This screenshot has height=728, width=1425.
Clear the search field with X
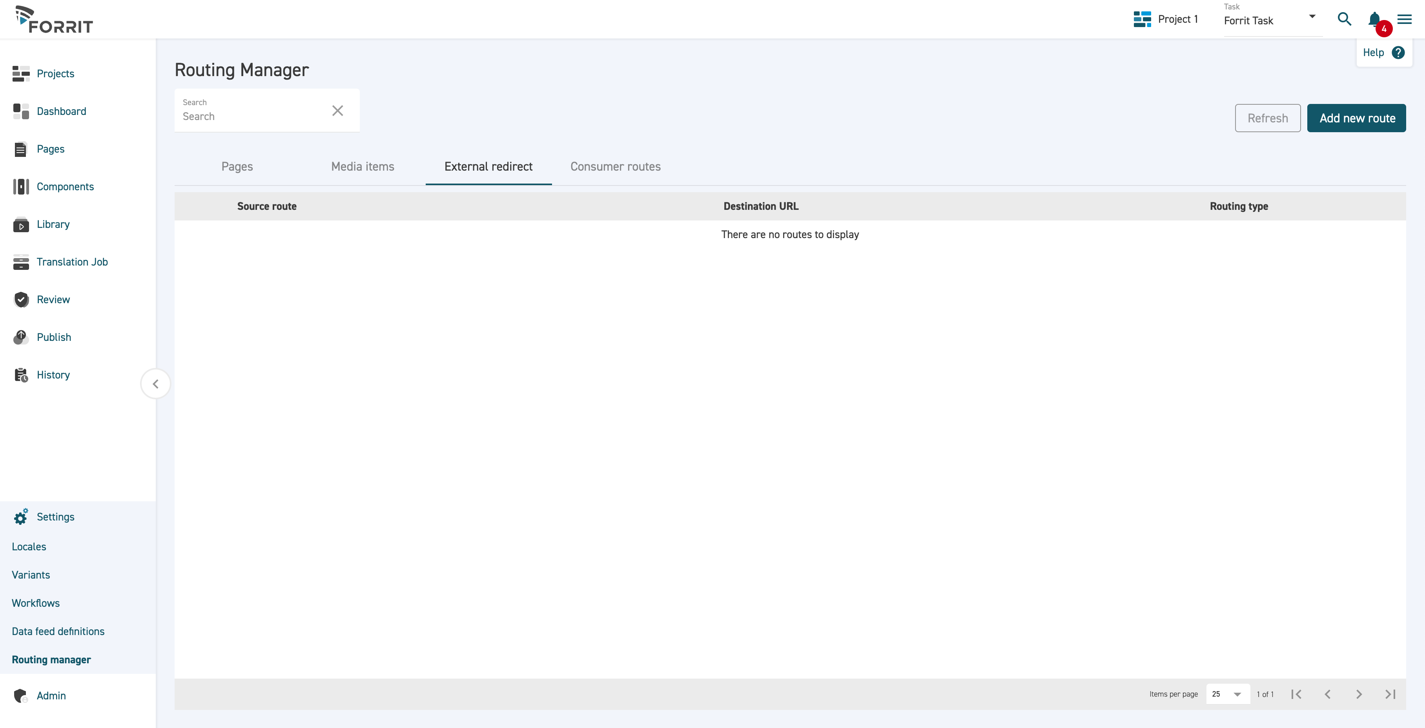pos(337,111)
